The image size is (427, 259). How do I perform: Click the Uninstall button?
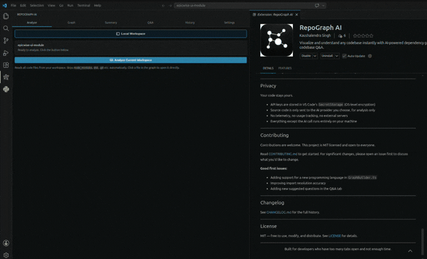click(327, 56)
